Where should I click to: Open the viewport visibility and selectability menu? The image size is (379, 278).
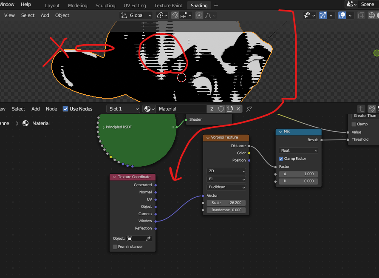click(310, 15)
